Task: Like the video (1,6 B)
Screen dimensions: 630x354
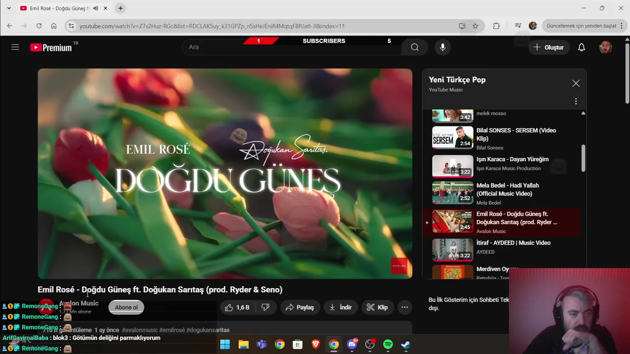Action: (x=237, y=307)
